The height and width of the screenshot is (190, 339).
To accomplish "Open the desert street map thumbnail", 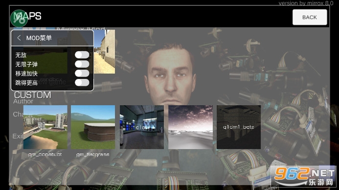I will coord(104,52).
